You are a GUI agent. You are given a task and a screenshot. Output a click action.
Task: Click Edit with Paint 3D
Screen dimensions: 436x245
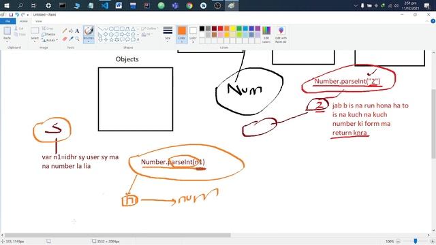[x=281, y=35]
